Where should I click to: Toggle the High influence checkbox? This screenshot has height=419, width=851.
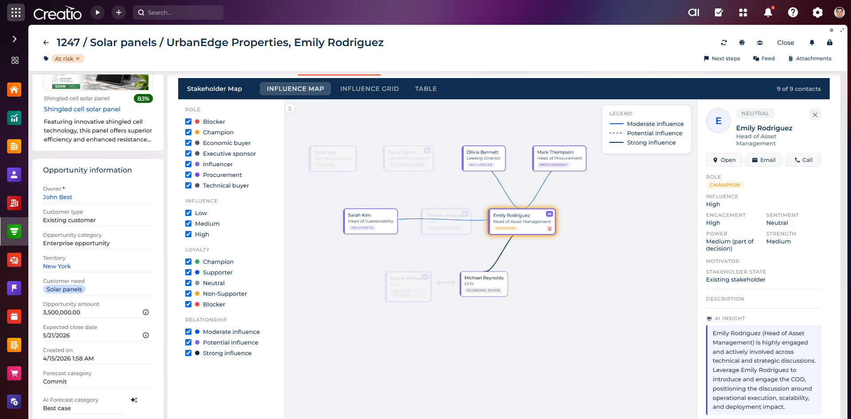tap(188, 234)
